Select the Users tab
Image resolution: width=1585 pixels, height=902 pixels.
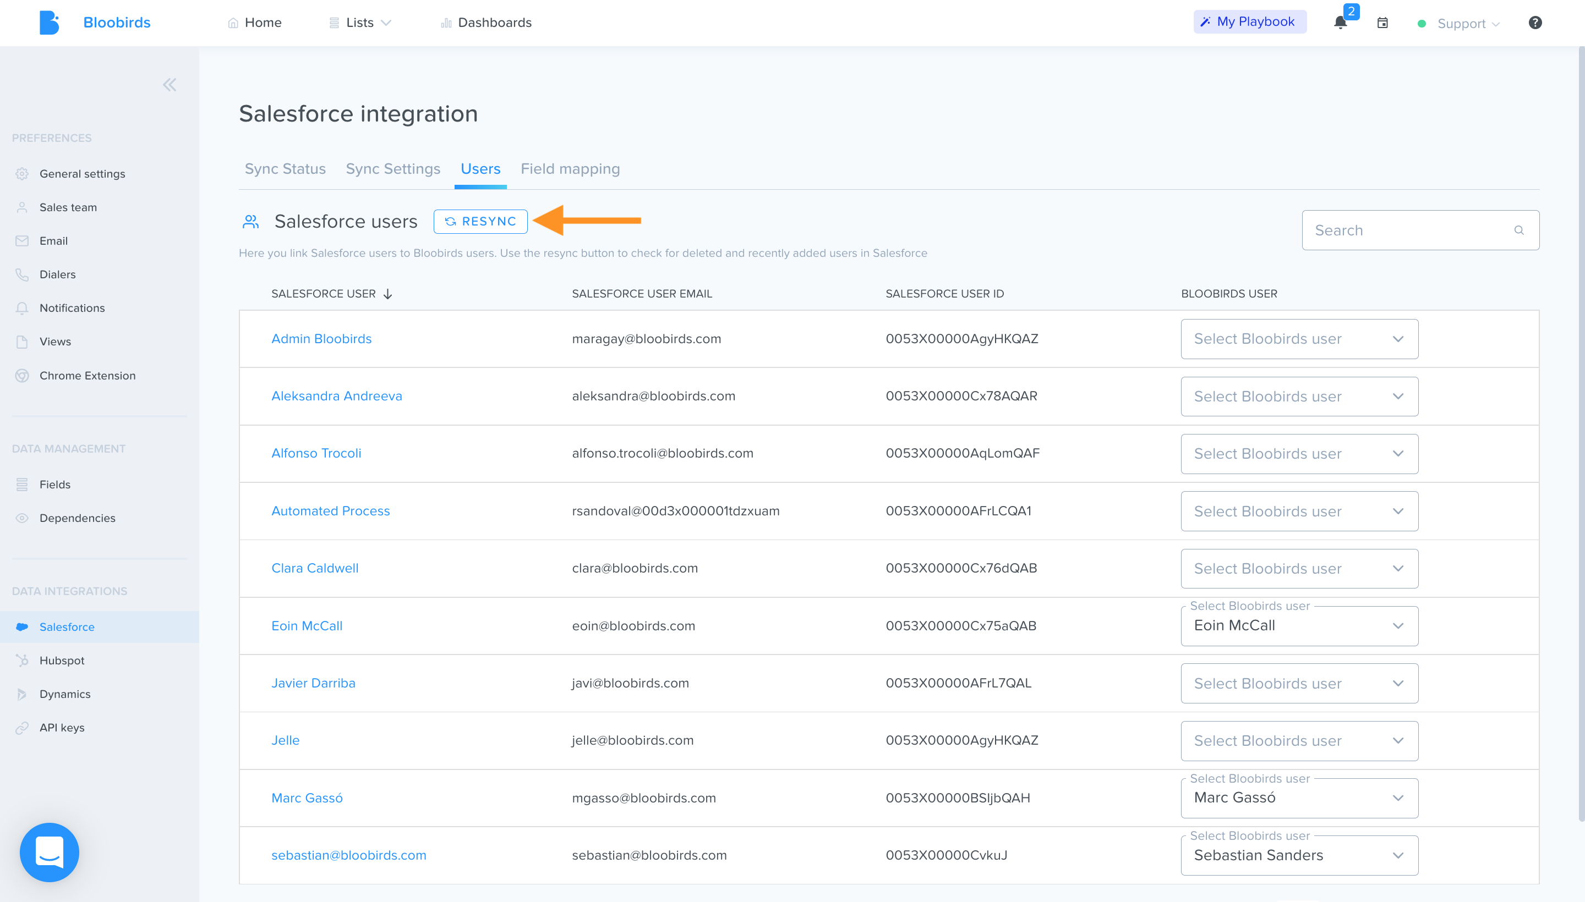coord(480,168)
